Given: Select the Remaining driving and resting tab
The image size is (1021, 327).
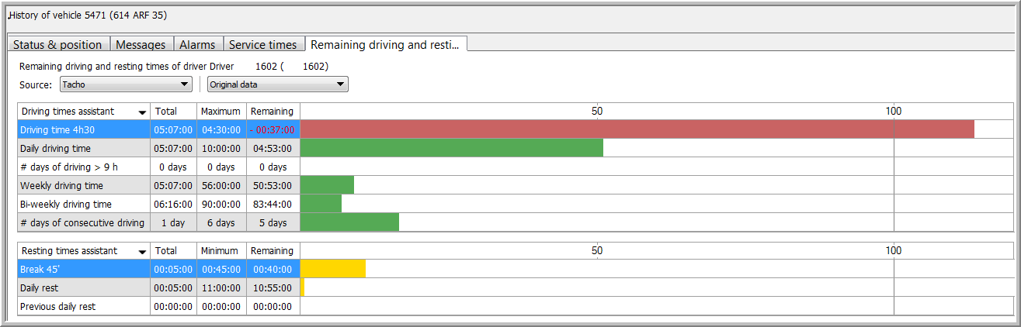Looking at the screenshot, I should (385, 45).
